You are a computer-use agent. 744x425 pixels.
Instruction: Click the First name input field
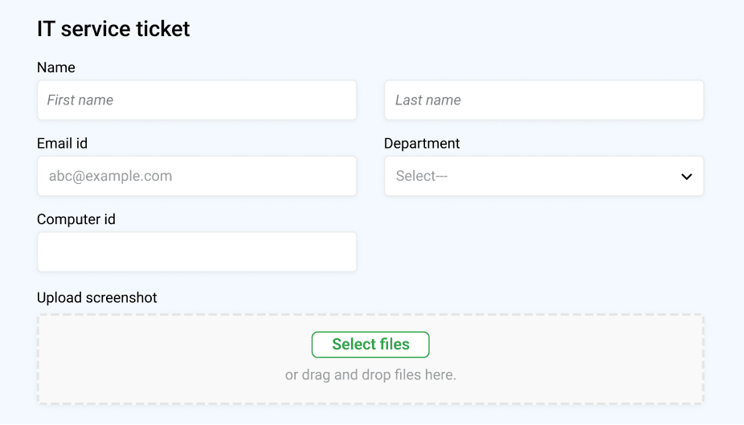click(197, 100)
